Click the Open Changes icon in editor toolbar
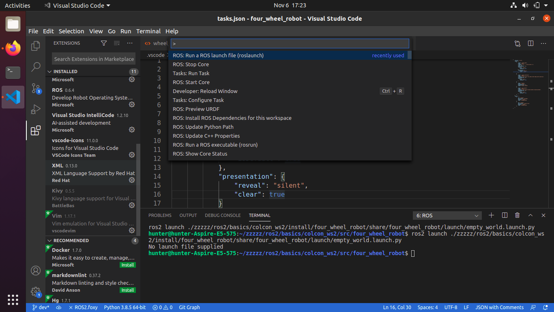The image size is (554, 312). tap(517, 43)
